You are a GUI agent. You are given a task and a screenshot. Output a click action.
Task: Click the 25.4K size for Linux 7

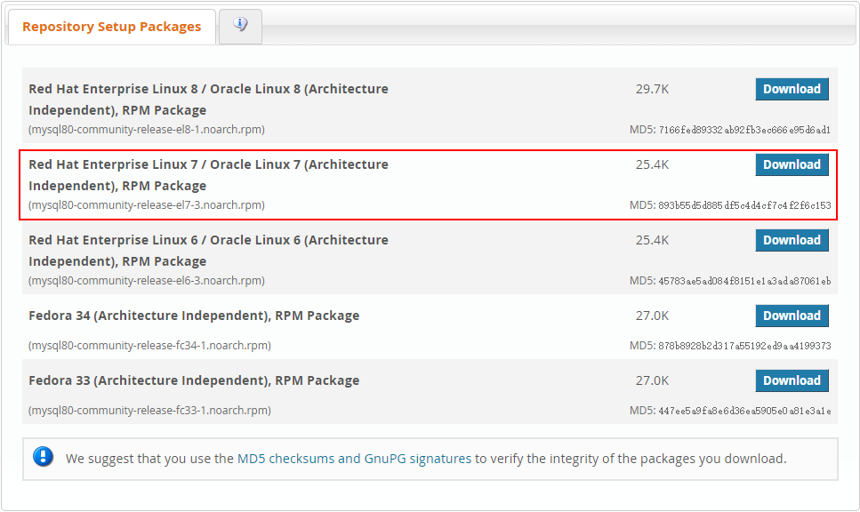click(x=652, y=165)
